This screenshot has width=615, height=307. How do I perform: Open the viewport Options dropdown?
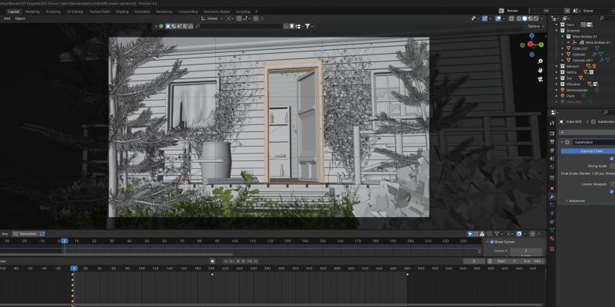(534, 26)
